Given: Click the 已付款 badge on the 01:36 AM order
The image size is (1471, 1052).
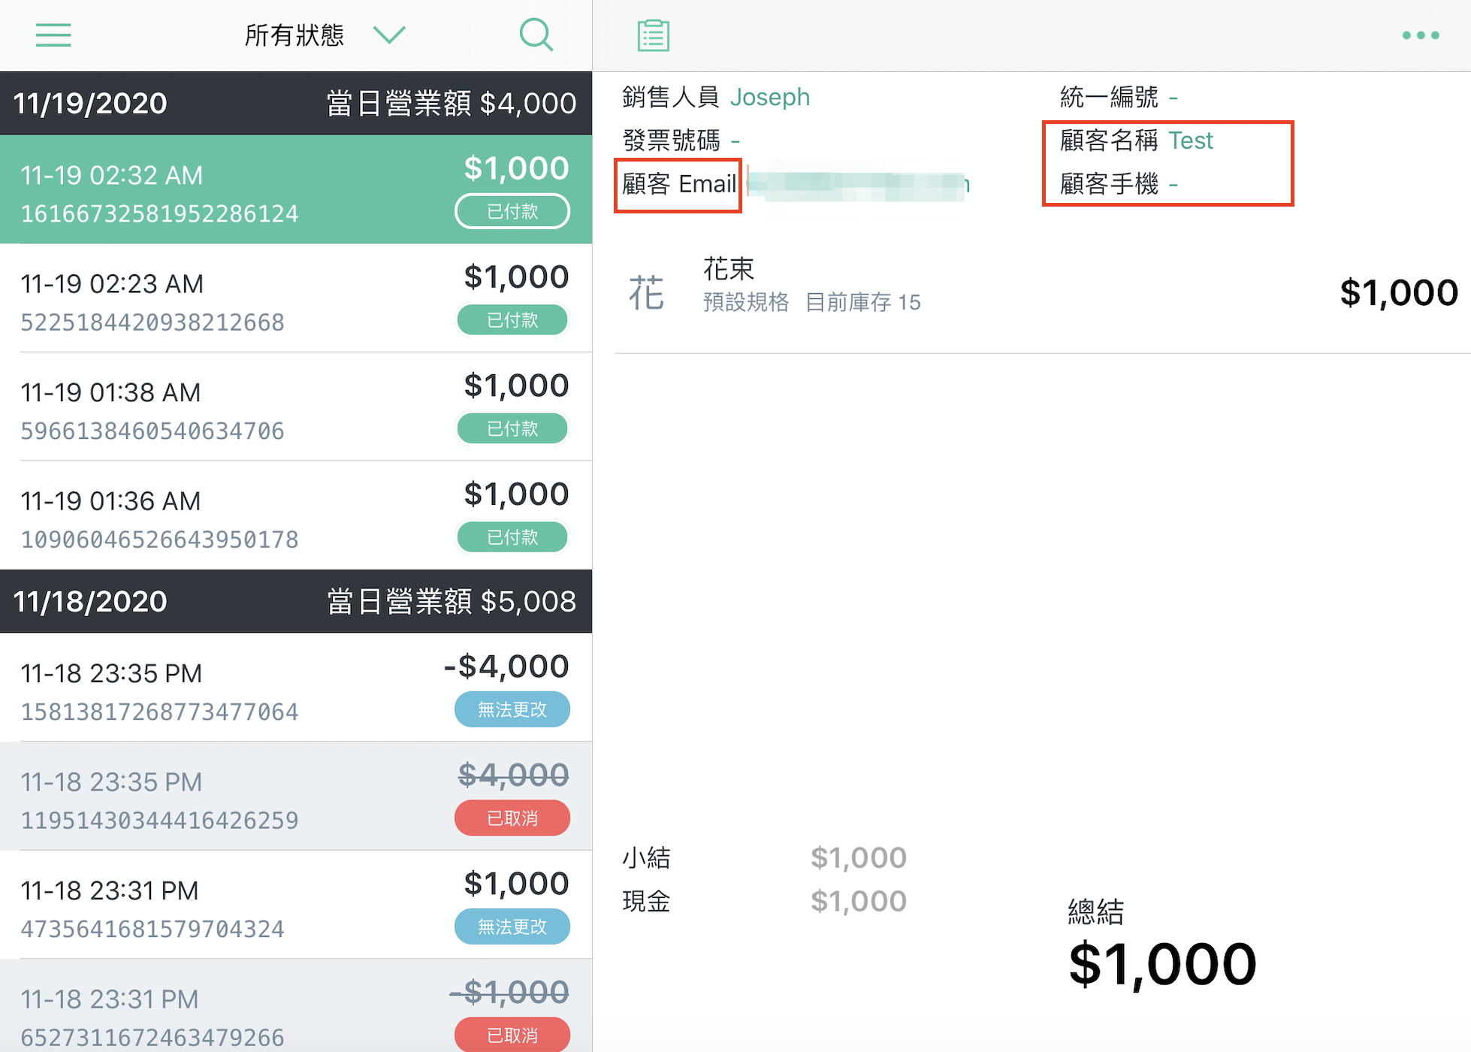Looking at the screenshot, I should coord(512,537).
